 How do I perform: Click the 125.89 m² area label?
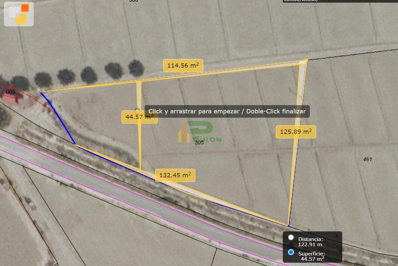[296, 132]
